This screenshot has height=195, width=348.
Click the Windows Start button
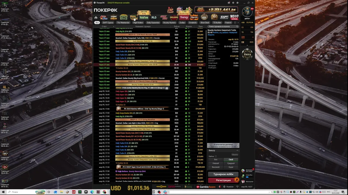point(3,192)
